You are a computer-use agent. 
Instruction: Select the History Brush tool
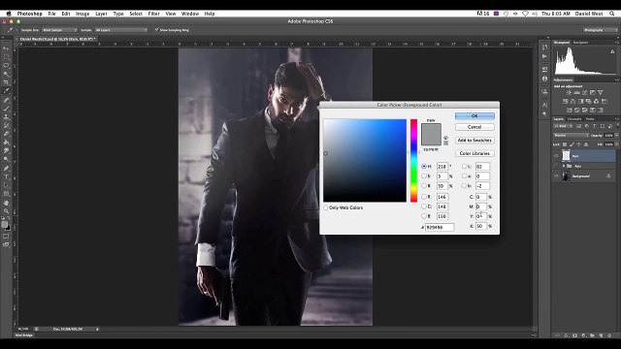pos(6,125)
